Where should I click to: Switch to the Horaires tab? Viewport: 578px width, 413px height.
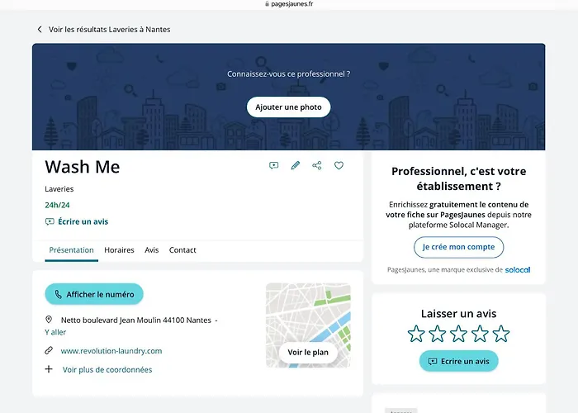pyautogui.click(x=119, y=250)
